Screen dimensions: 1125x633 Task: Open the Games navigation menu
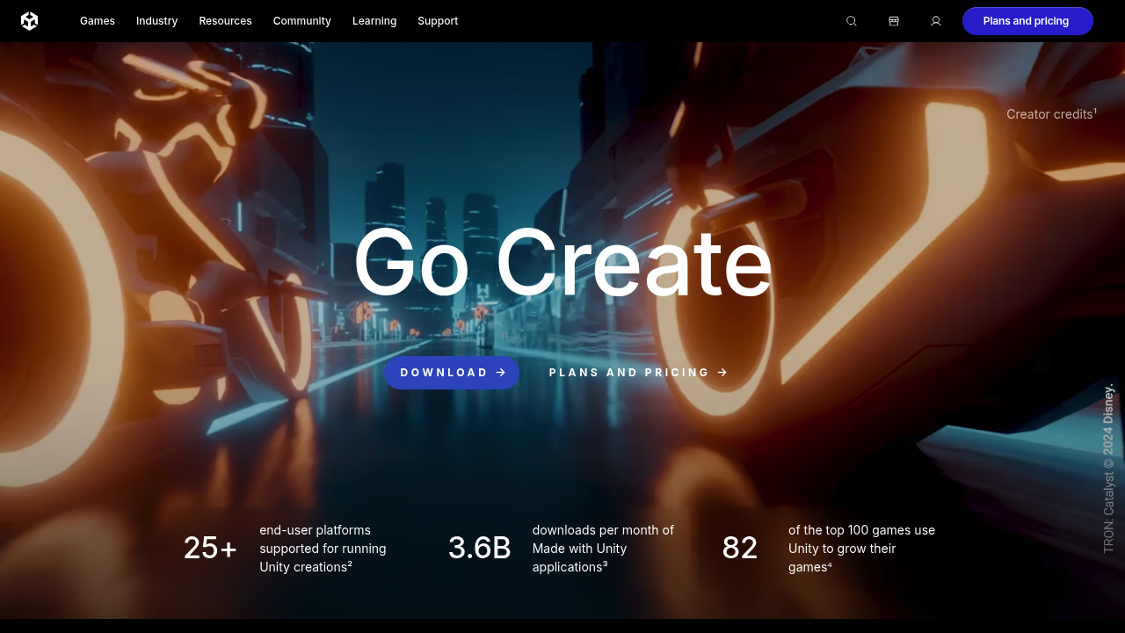[97, 21]
